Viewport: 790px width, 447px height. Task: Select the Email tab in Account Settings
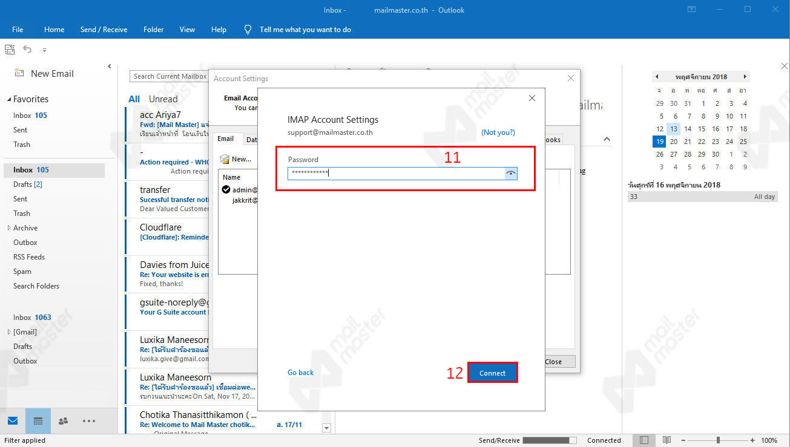226,139
